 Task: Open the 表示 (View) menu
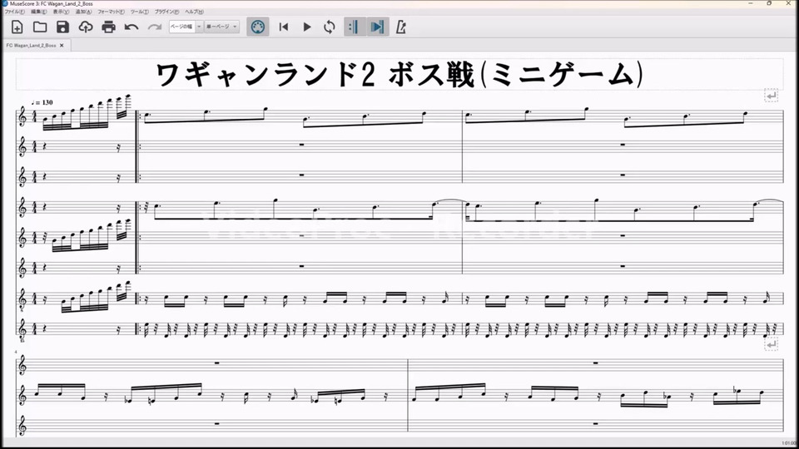coord(61,11)
